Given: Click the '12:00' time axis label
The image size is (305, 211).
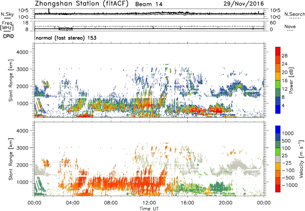Looking at the screenshot, I should (149, 203).
